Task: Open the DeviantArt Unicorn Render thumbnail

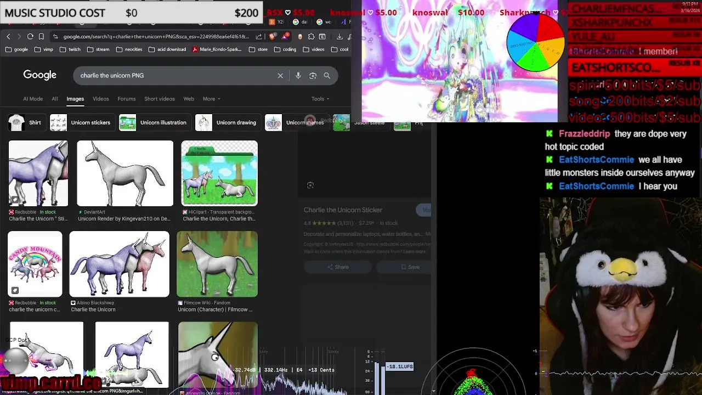Action: pos(125,173)
